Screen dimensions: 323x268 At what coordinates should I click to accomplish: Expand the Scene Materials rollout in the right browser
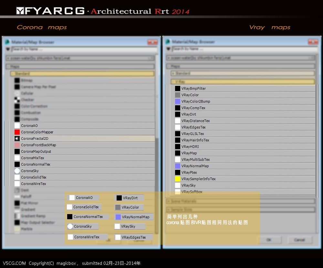(241, 201)
